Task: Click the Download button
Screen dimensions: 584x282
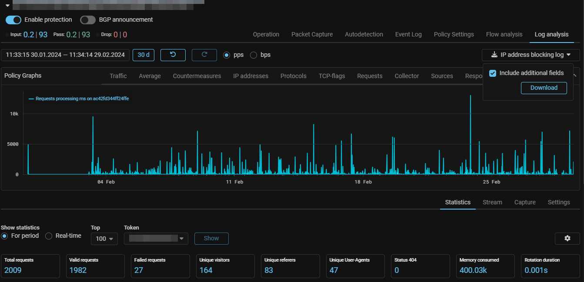Action: (x=544, y=88)
